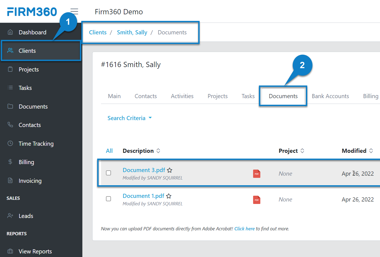Open the Time Tracking clock icon
380x257 pixels.
coord(10,143)
